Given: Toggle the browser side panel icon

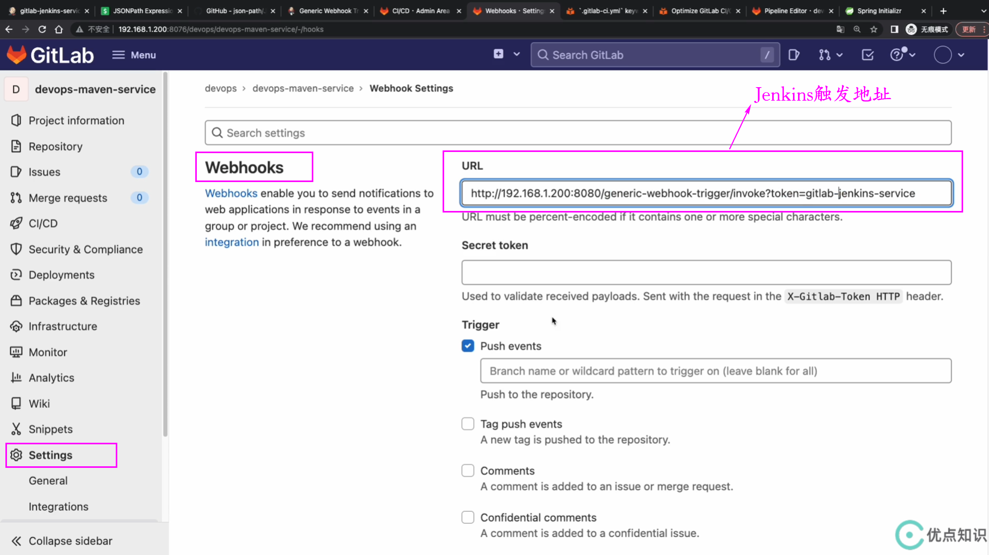Looking at the screenshot, I should 894,29.
